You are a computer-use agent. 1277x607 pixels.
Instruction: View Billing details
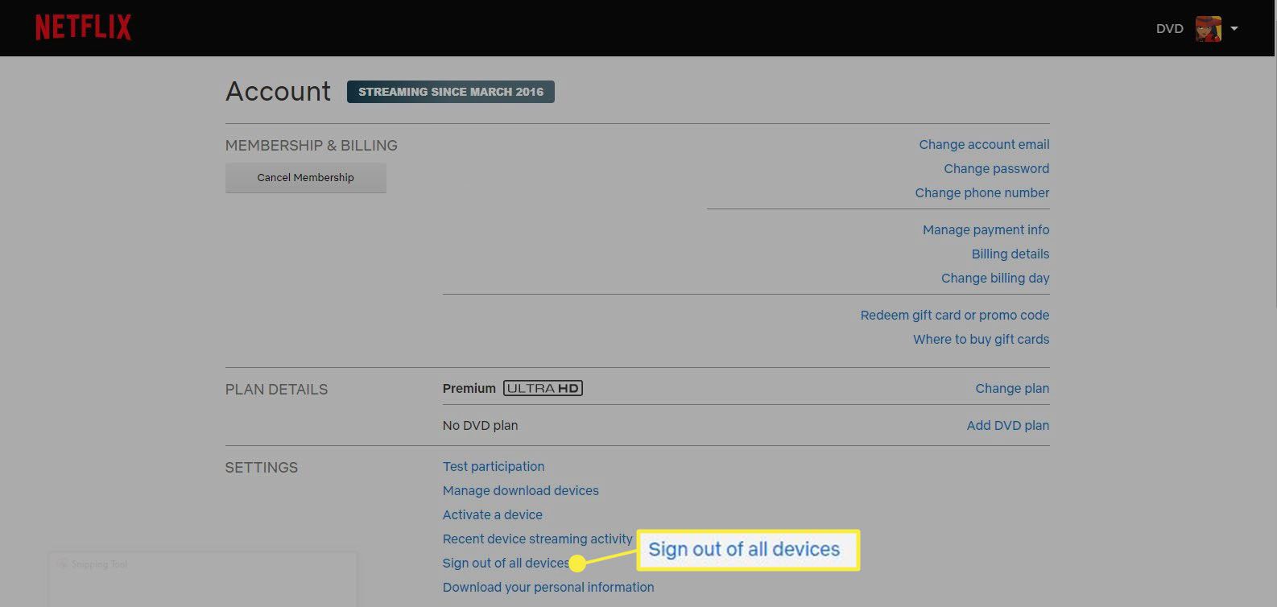[1010, 254]
